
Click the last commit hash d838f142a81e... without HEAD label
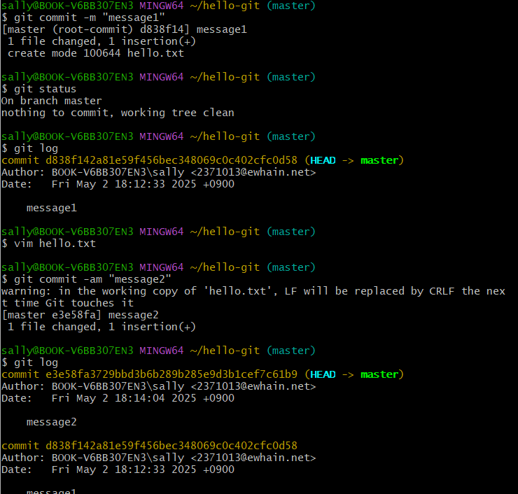(x=171, y=446)
